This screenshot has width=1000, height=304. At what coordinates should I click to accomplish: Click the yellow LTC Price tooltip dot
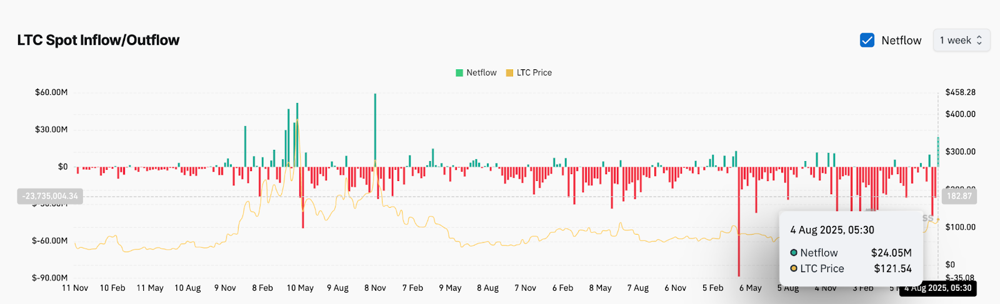[794, 268]
